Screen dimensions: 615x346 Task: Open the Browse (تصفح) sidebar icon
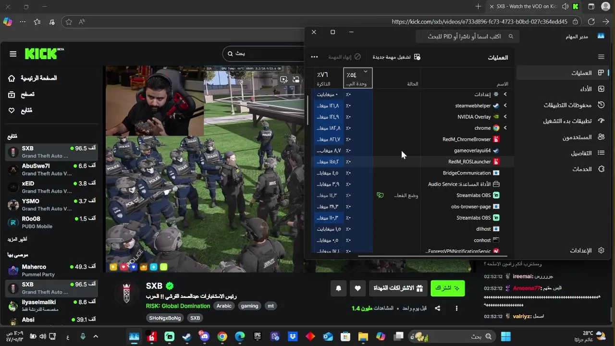[x=12, y=94]
